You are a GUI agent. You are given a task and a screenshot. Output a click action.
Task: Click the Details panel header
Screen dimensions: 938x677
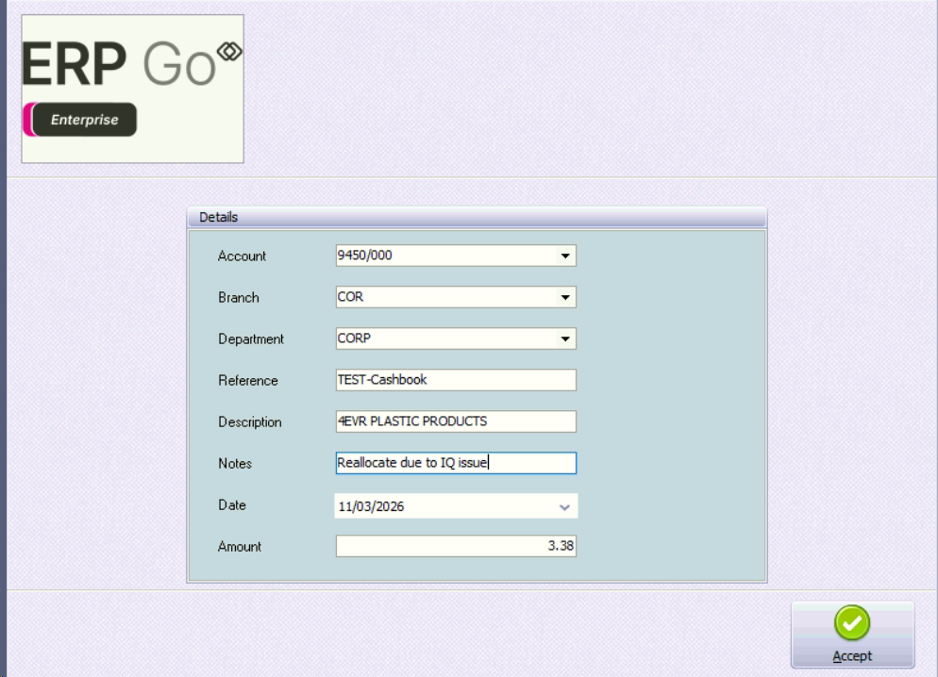pos(477,217)
